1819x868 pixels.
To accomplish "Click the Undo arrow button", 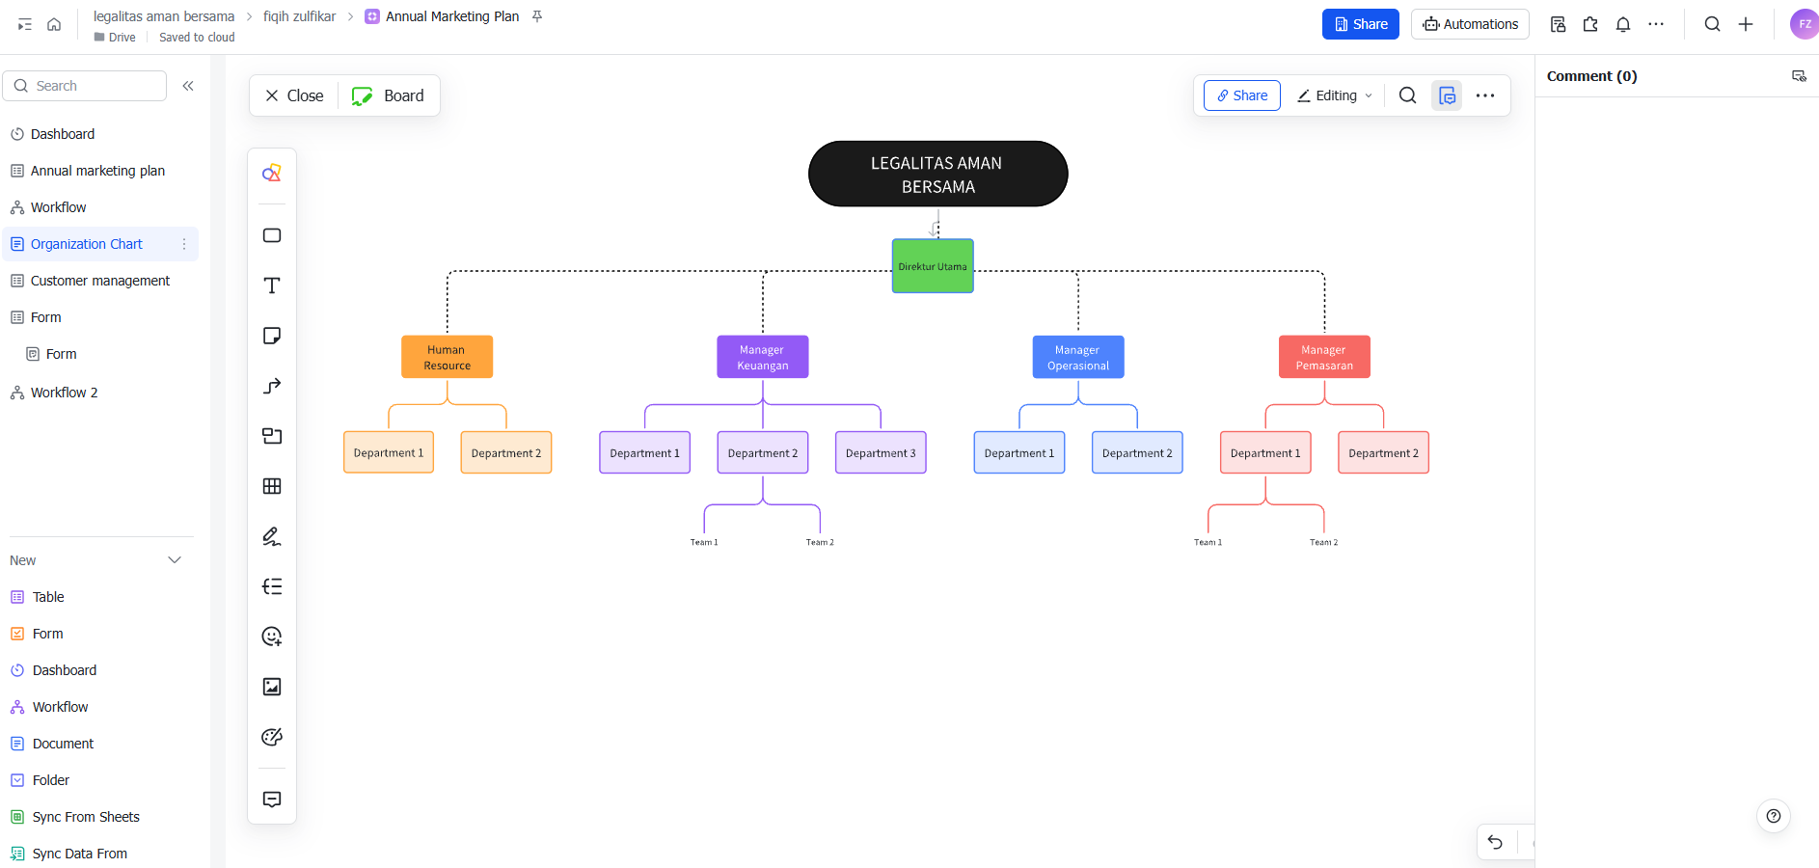I will tap(1495, 842).
